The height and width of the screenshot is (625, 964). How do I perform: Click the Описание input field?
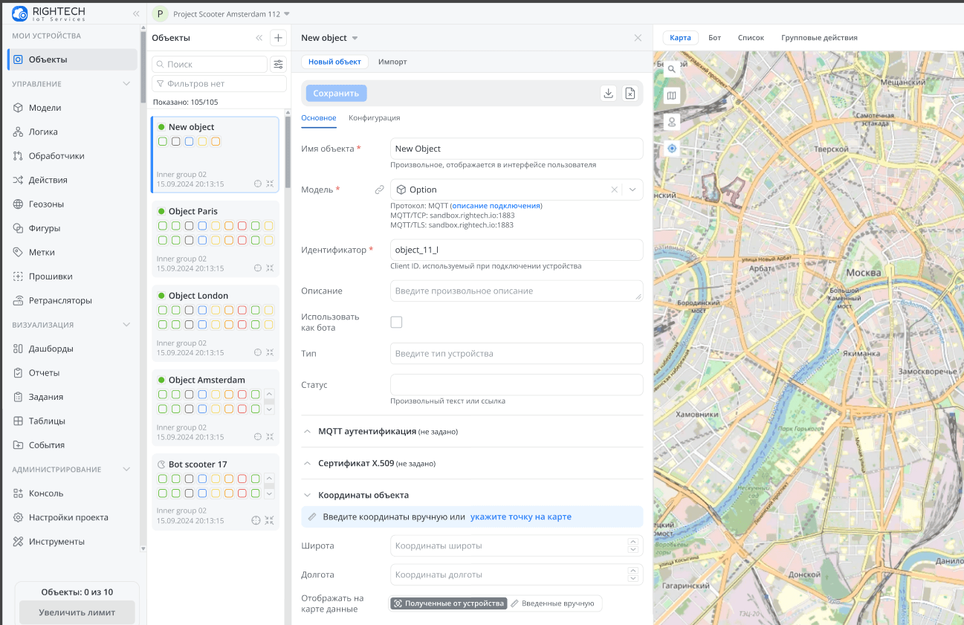[x=516, y=291]
